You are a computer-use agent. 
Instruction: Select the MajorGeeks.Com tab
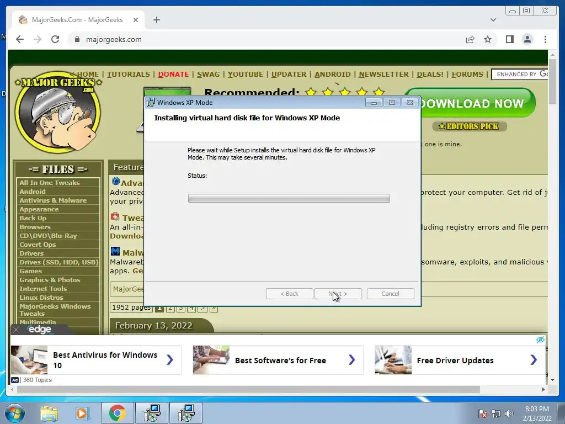coord(78,20)
